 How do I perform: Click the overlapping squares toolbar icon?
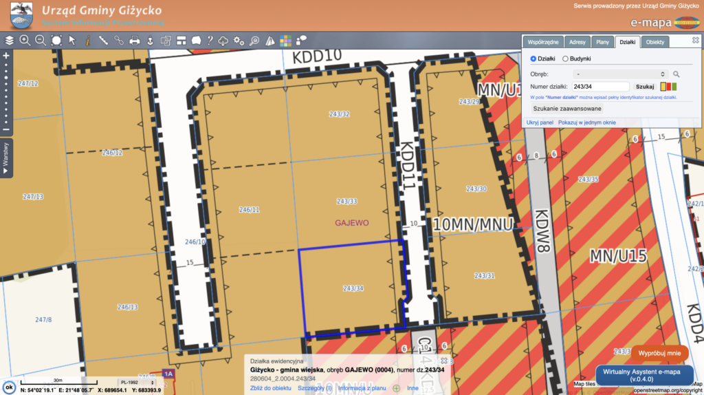166,41
